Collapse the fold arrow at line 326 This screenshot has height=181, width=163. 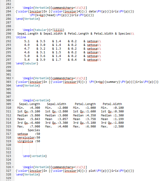coord(13,167)
